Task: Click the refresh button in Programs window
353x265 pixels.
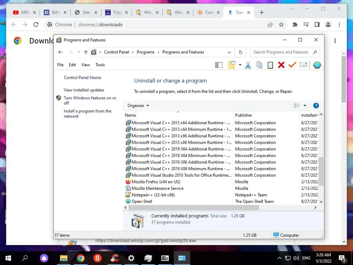Action: (x=240, y=52)
